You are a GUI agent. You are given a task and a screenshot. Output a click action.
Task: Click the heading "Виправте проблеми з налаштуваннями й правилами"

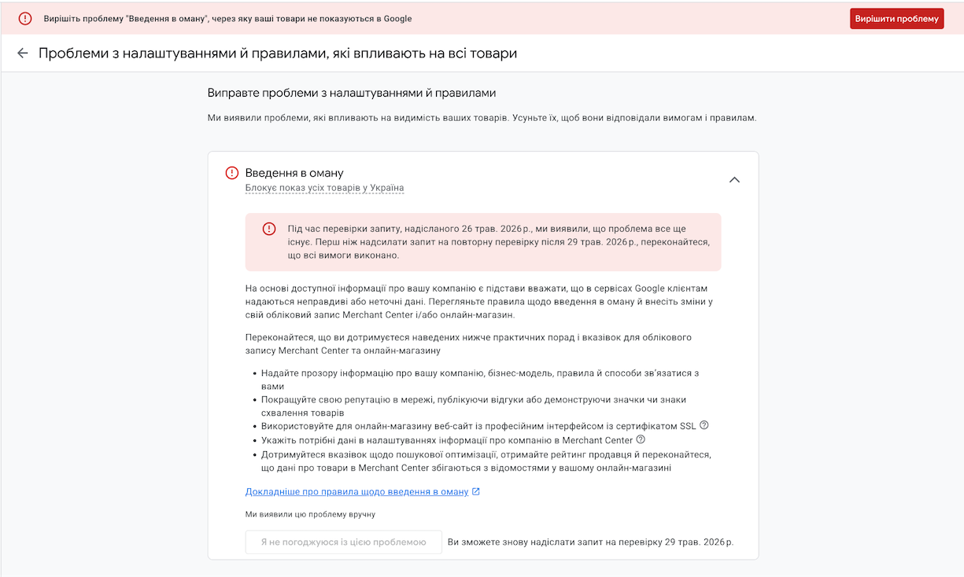click(x=352, y=93)
